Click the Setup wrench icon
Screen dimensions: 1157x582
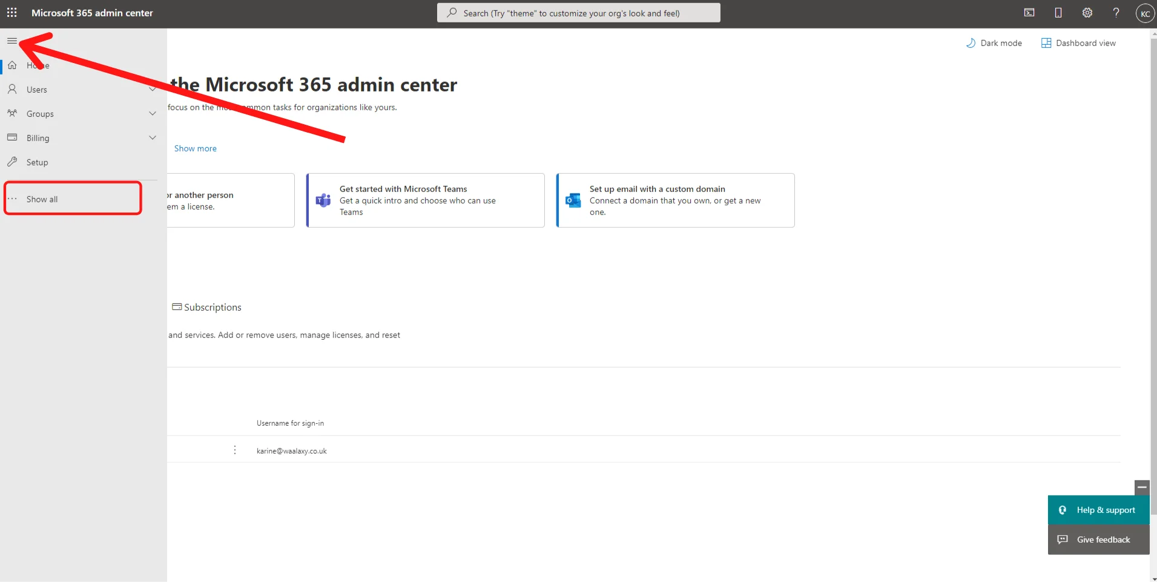click(x=12, y=162)
